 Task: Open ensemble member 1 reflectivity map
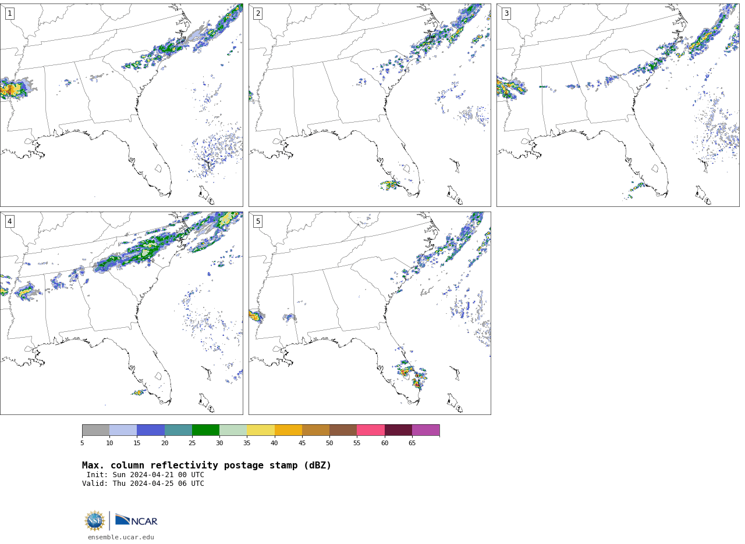[x=122, y=105]
